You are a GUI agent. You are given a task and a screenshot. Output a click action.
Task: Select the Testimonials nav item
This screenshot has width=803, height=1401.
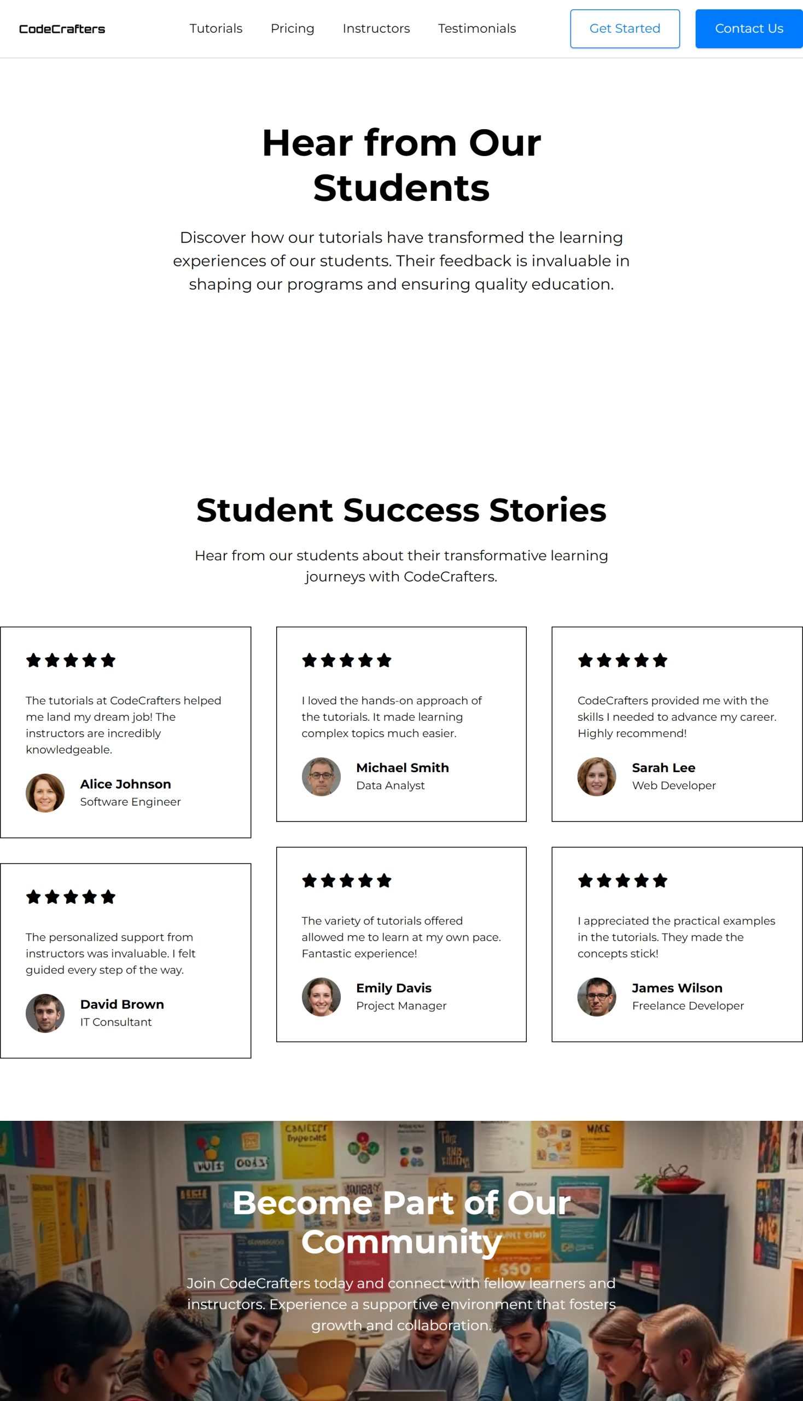pyautogui.click(x=476, y=28)
